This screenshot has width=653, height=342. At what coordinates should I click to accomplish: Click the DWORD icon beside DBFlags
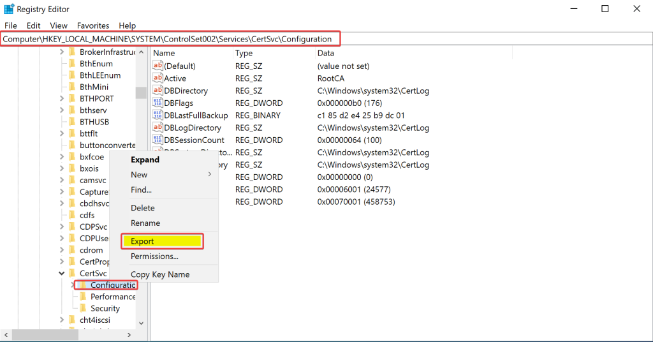click(x=158, y=103)
